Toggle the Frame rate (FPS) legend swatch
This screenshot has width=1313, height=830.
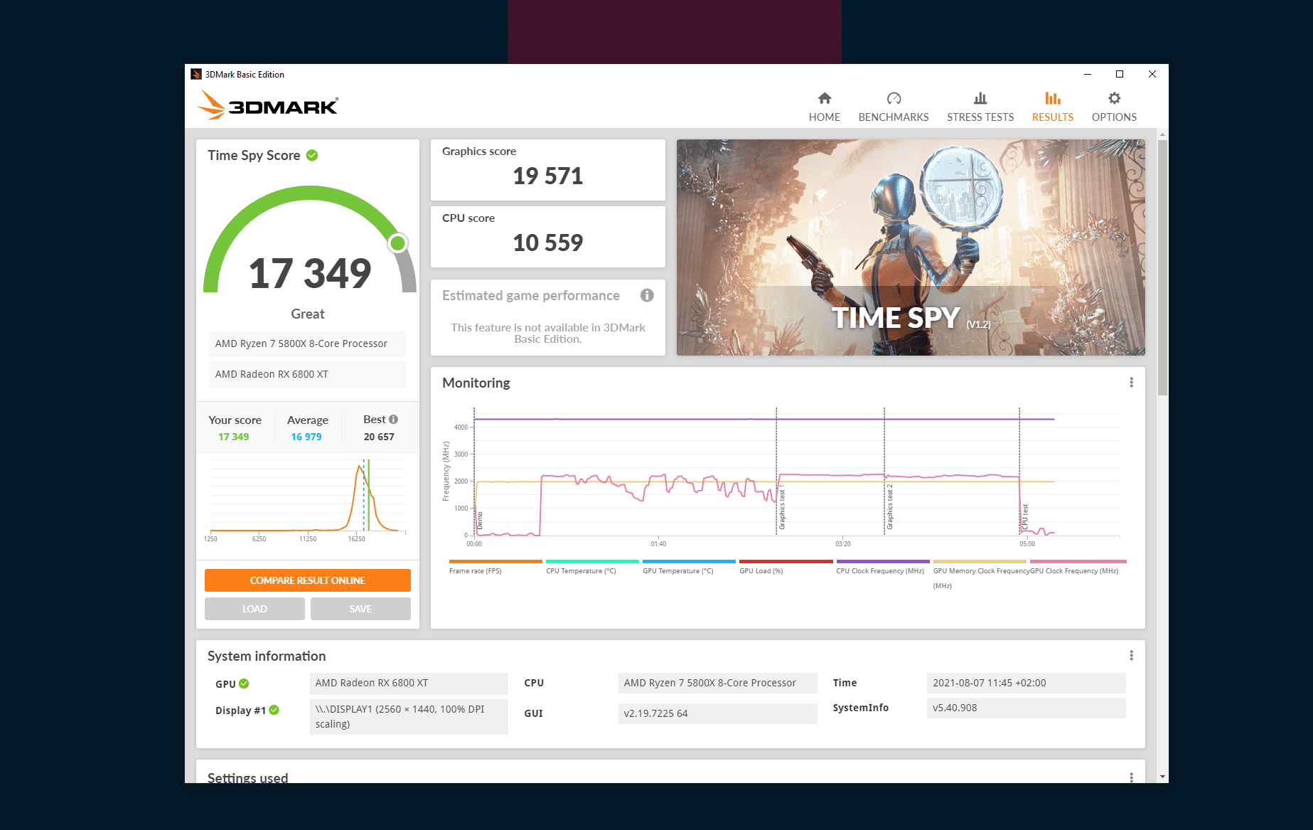tap(495, 561)
